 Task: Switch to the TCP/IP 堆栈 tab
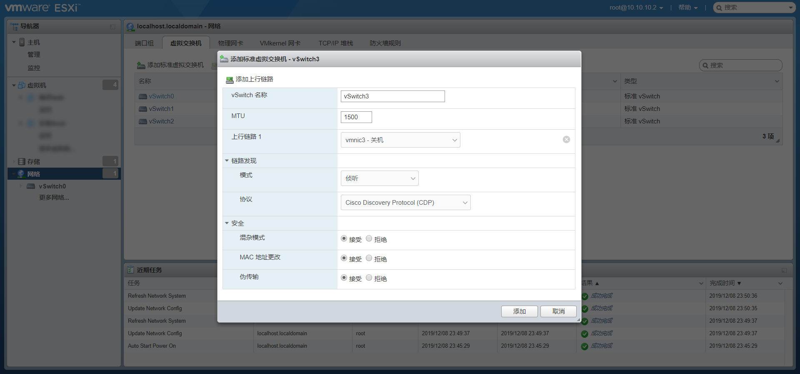click(x=335, y=43)
